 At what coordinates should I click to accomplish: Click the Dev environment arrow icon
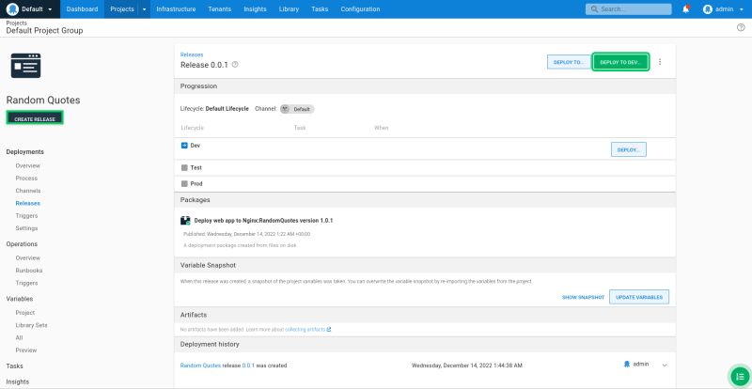tap(184, 146)
